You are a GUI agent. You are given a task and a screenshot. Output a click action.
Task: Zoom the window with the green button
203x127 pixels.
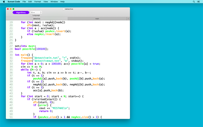pyautogui.click(x=14, y=9)
